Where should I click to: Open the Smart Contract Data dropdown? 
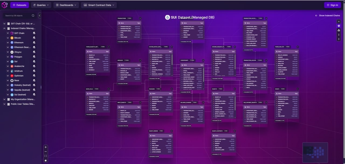pyautogui.click(x=99, y=5)
